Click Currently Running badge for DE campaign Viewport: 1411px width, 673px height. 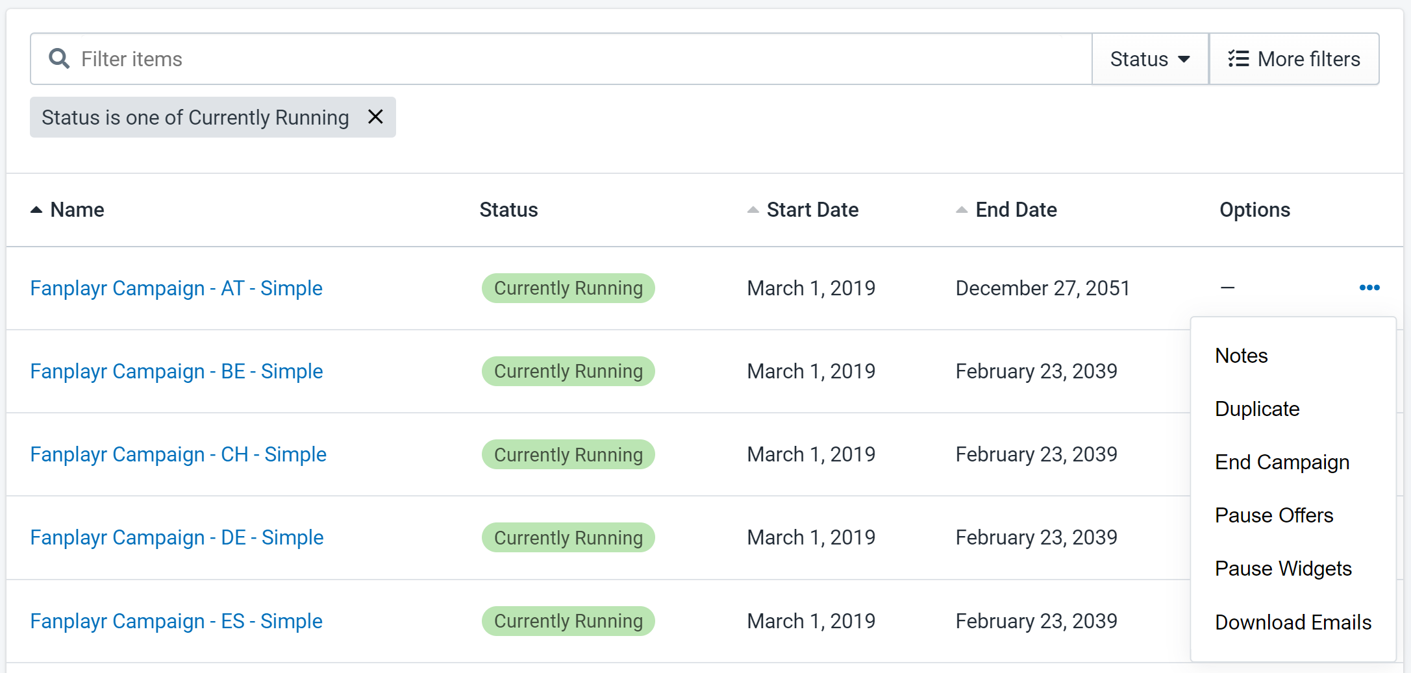pos(568,537)
